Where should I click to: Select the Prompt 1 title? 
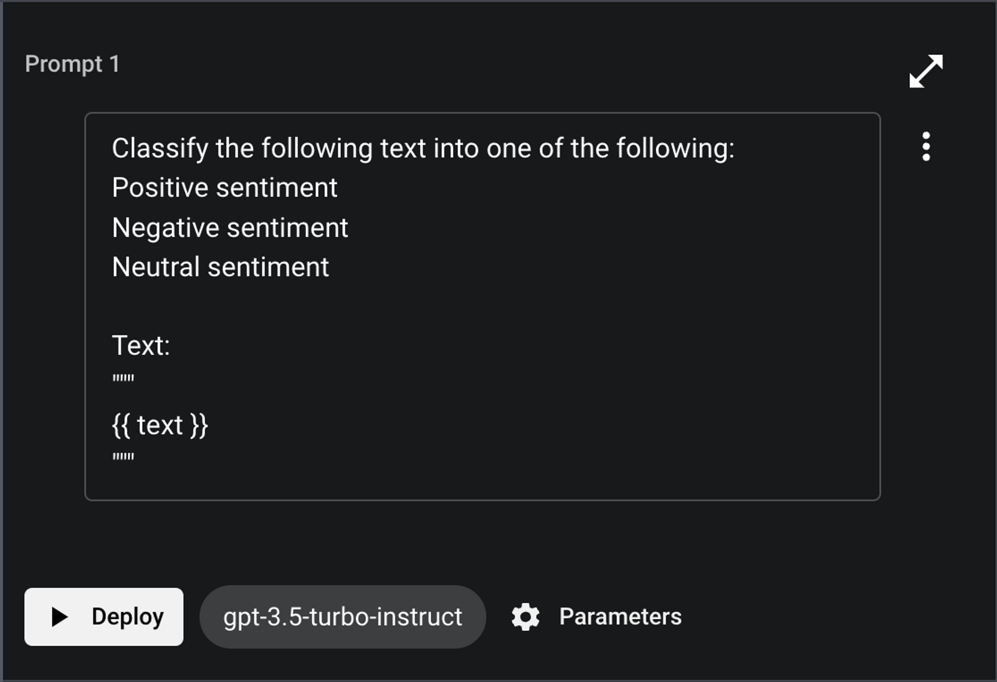[x=72, y=64]
